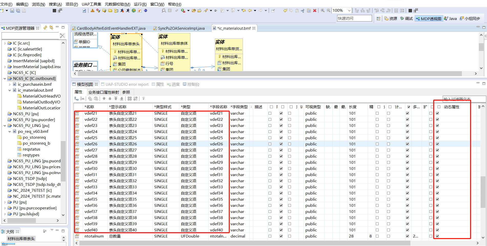Screen dimensions: 487x246
Task: Toggle the 动态属性 checkbox for row vdef21
Action: pyautogui.click(x=438, y=113)
